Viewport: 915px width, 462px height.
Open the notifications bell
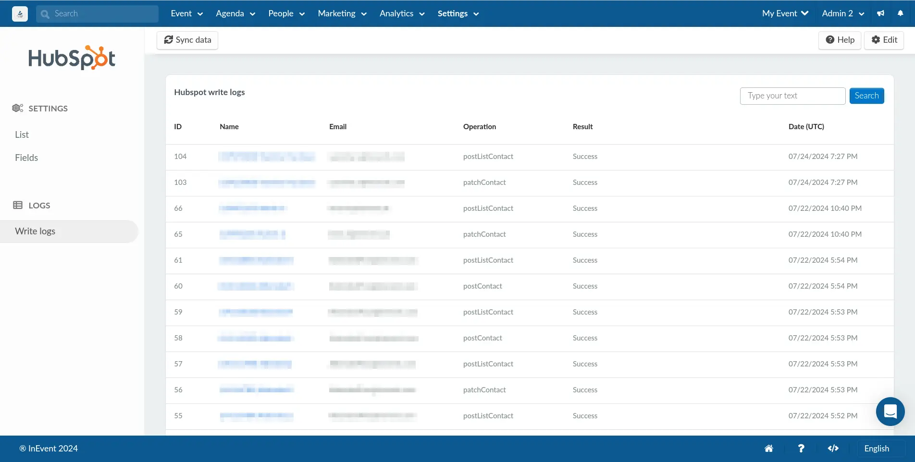point(900,13)
